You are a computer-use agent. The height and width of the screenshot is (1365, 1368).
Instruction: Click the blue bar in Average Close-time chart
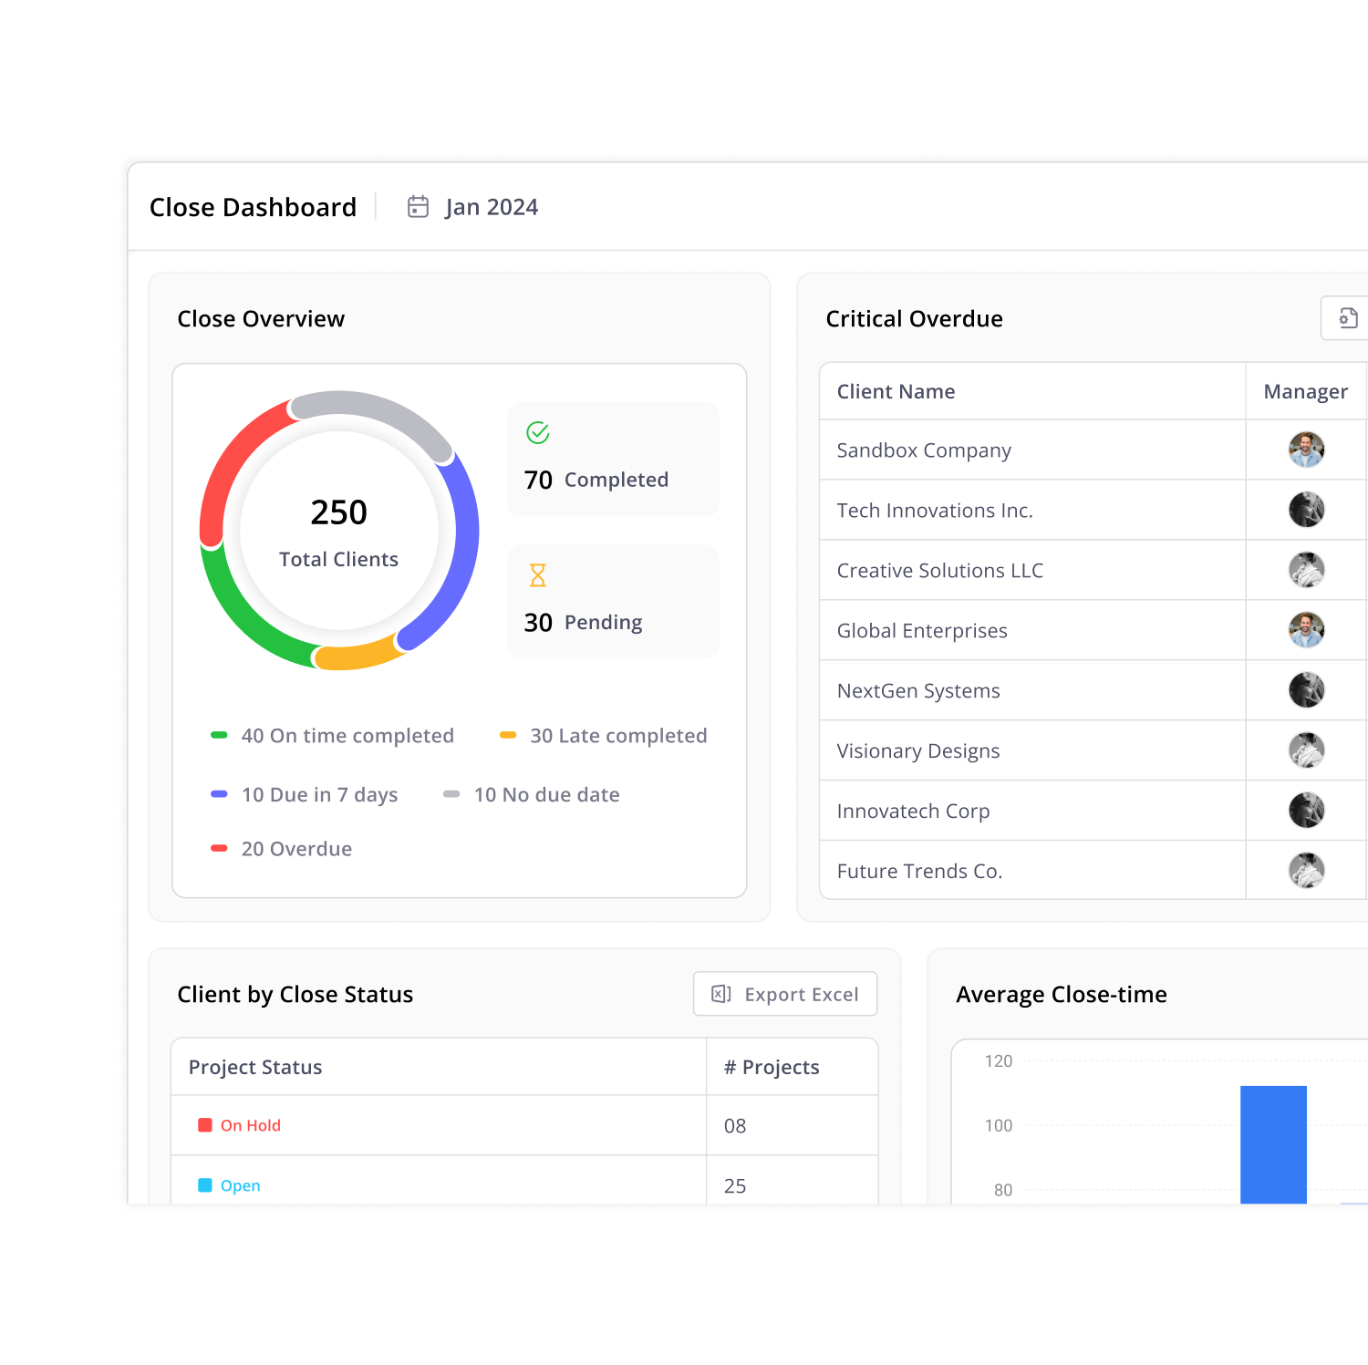pyautogui.click(x=1273, y=1144)
